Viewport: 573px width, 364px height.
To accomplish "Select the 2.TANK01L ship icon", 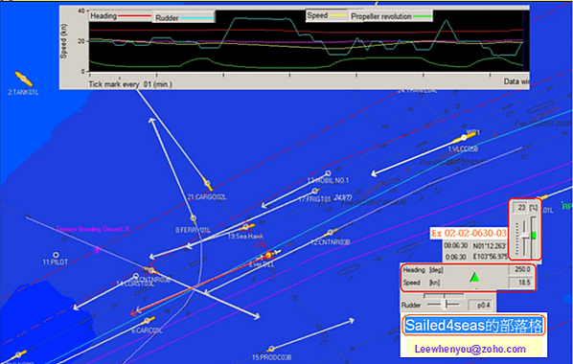I will [23, 79].
